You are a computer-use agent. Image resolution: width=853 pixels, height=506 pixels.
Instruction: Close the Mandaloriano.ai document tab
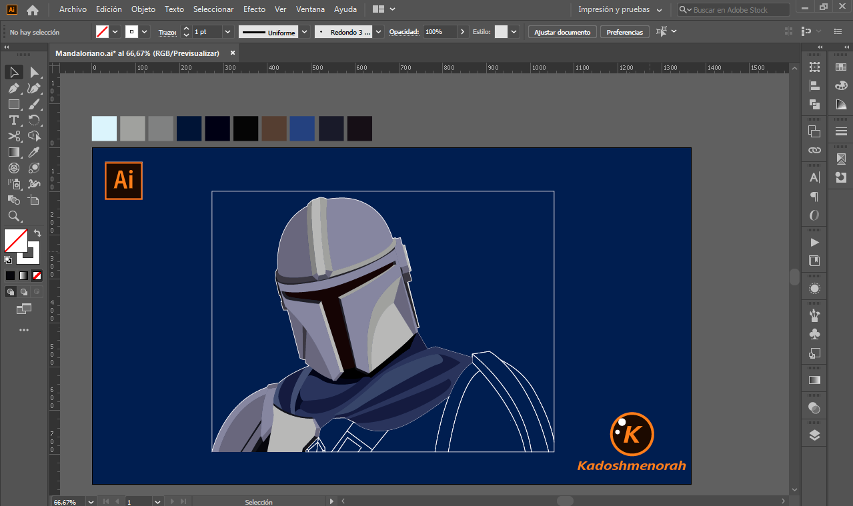coord(233,53)
